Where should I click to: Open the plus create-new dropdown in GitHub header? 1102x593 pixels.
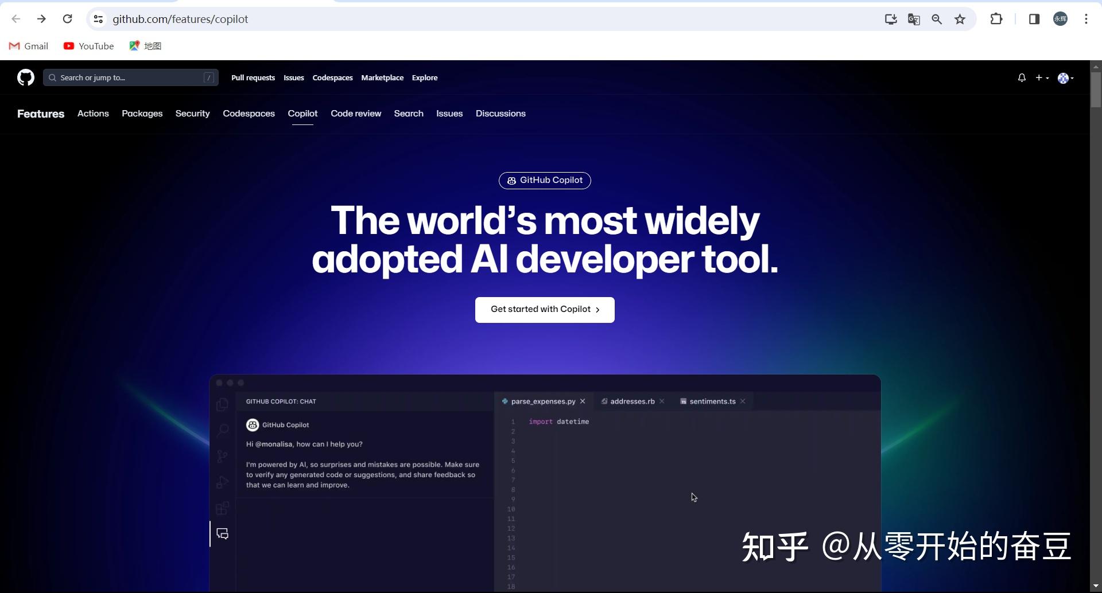(1042, 77)
